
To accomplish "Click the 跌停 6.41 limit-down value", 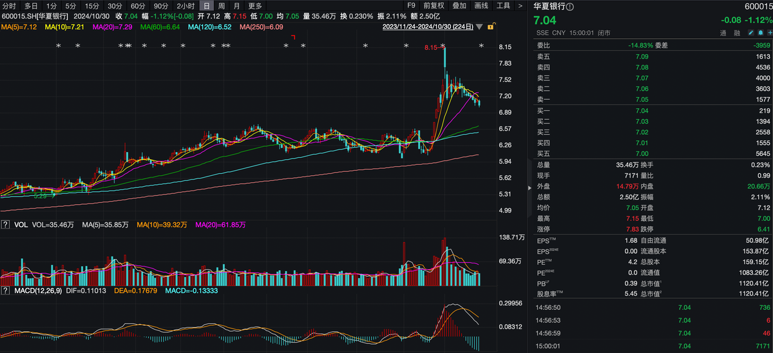I will click(x=764, y=229).
